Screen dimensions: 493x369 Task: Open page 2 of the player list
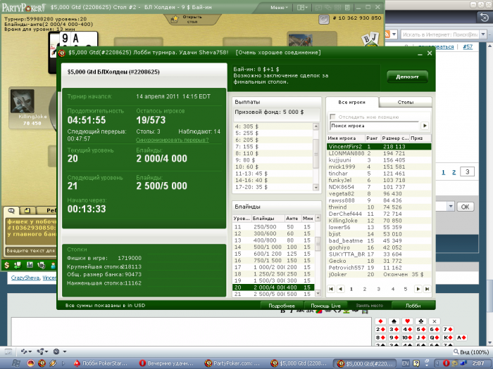click(365, 289)
